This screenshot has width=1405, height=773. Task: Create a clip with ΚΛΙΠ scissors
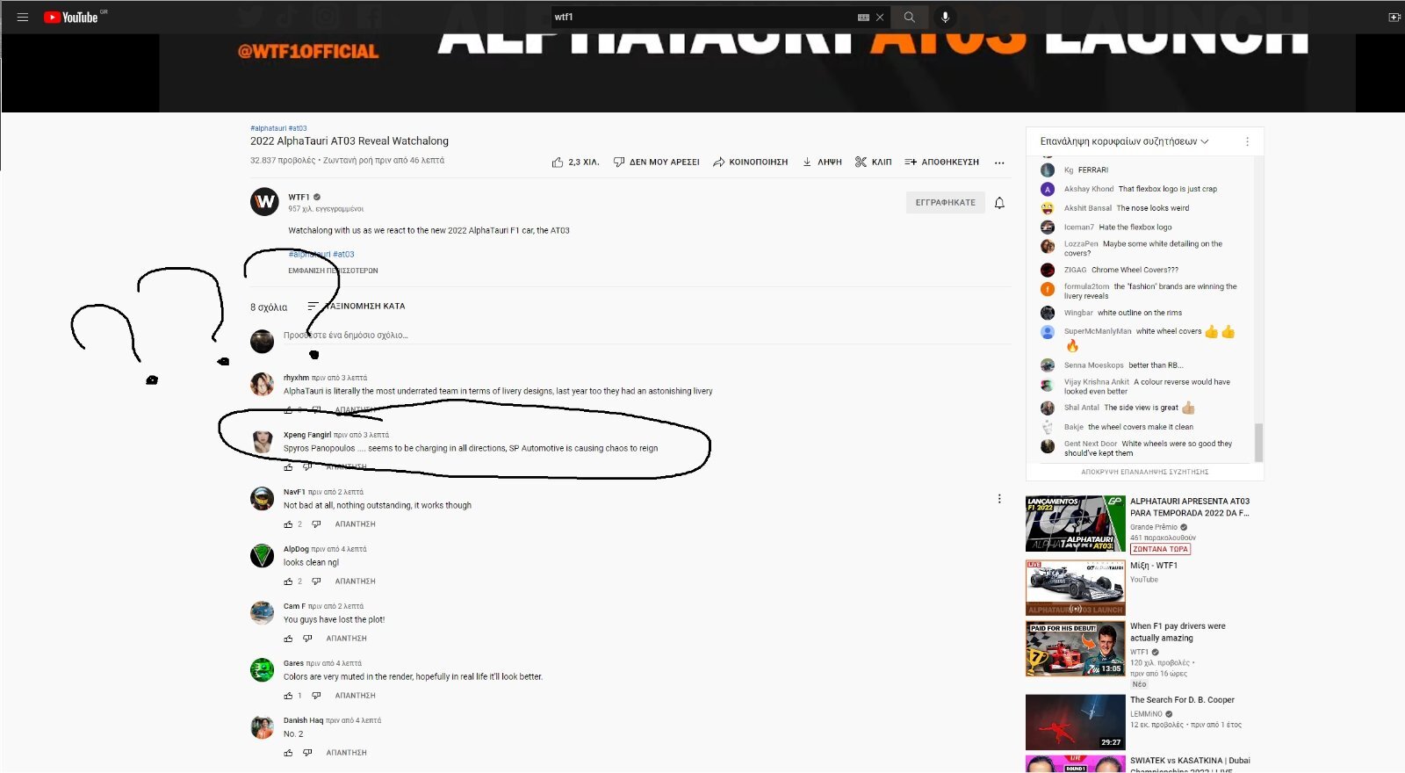[874, 162]
